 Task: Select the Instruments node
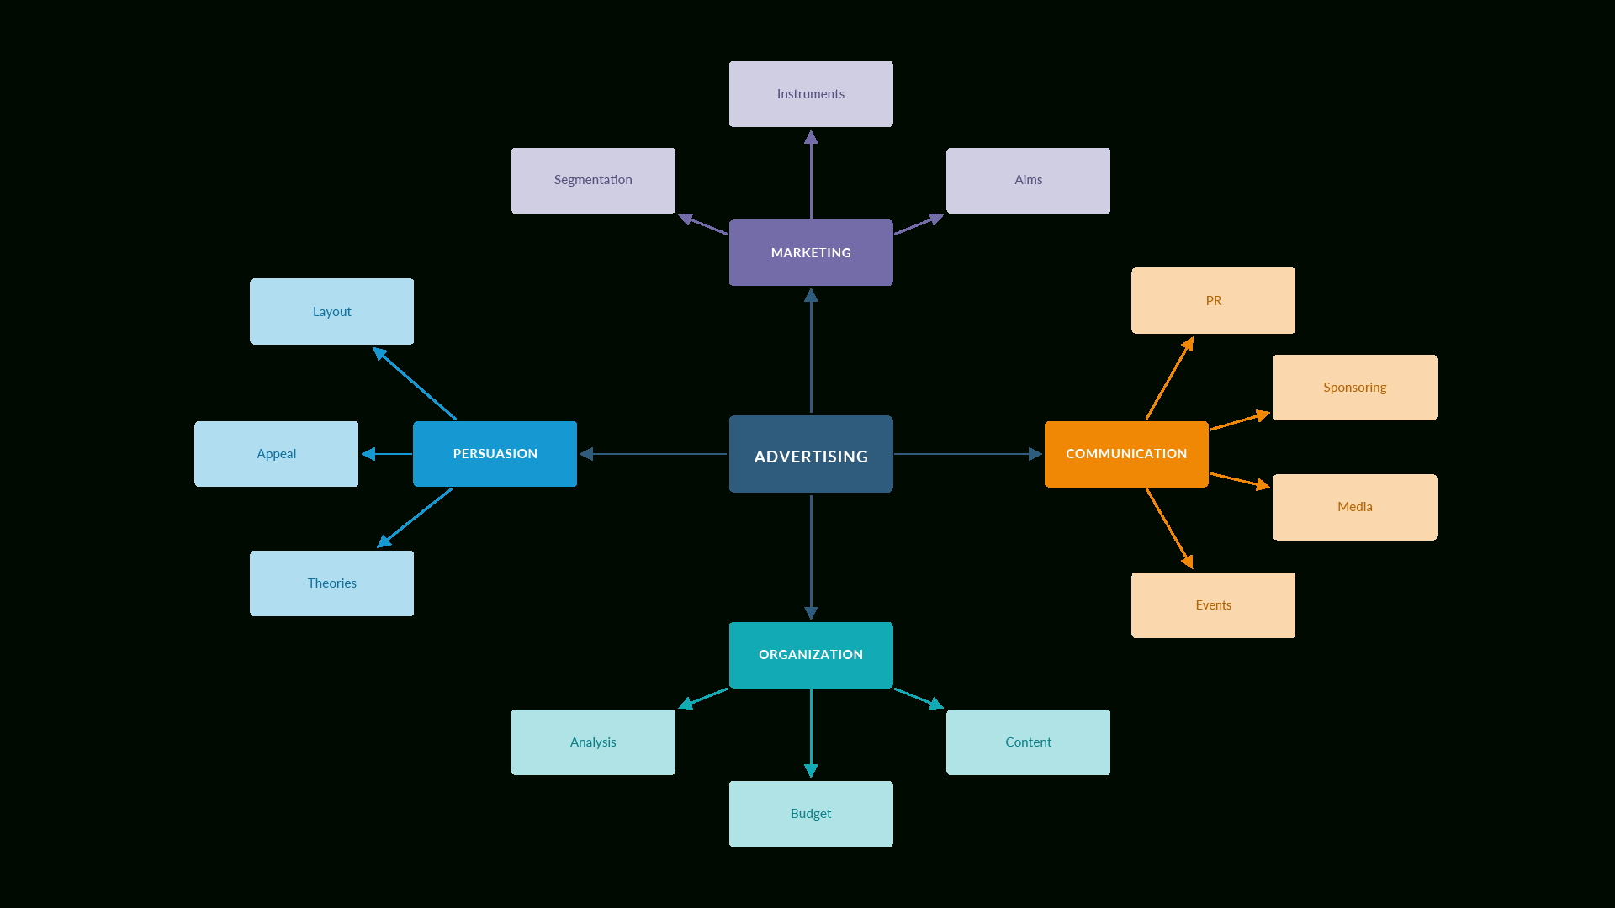(x=811, y=94)
